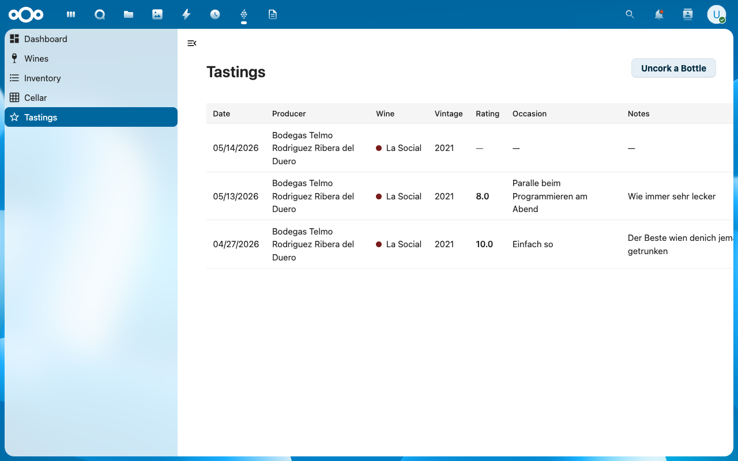This screenshot has width=738, height=461.
Task: Open the Wines section
Action: point(91,59)
